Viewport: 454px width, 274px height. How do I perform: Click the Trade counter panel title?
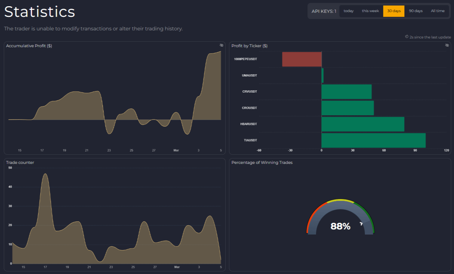click(20, 162)
